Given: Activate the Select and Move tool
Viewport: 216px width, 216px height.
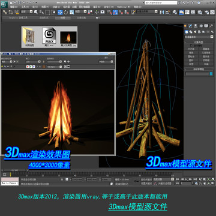Looking at the screenshot, I should pos(60,12).
